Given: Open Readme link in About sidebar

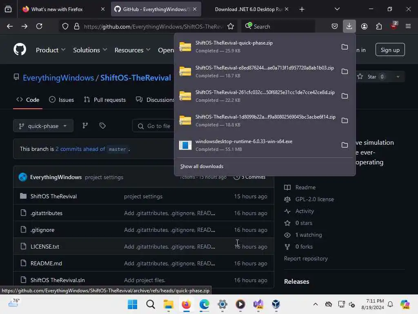Looking at the screenshot, I should 305,187.
